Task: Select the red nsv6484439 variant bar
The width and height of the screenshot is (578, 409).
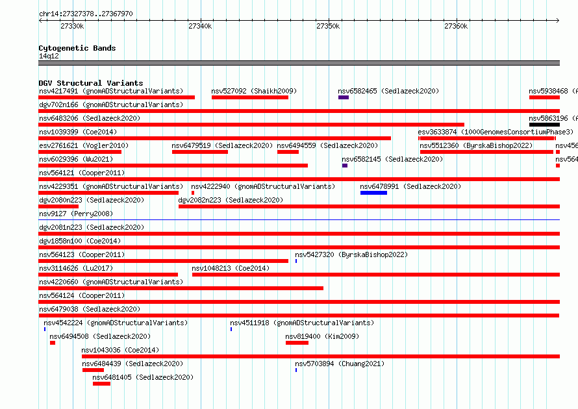Action: click(94, 370)
